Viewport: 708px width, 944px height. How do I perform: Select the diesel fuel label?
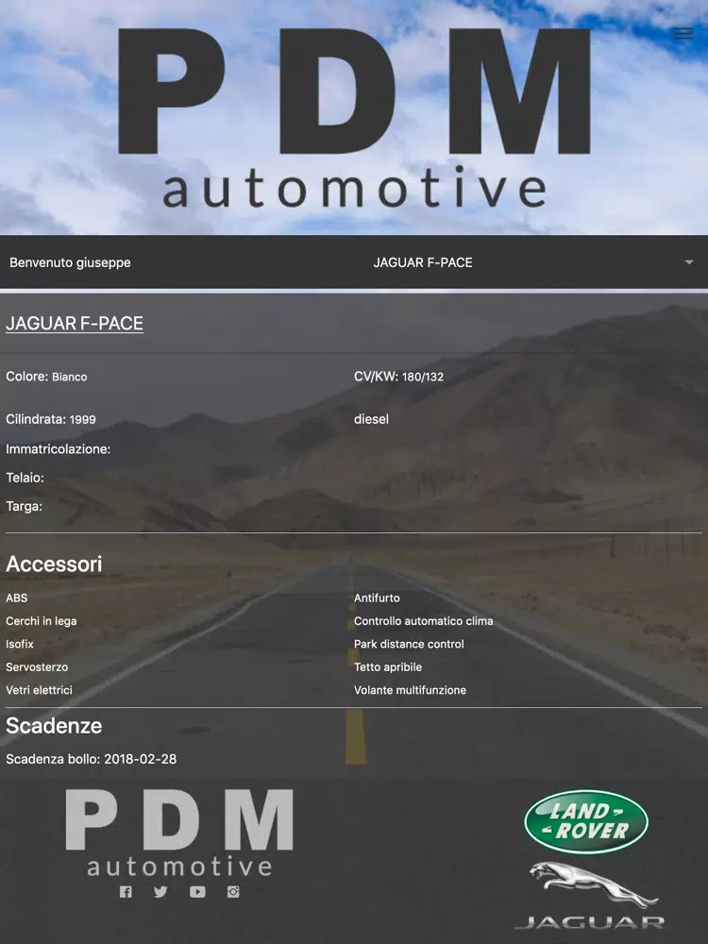pos(371,419)
